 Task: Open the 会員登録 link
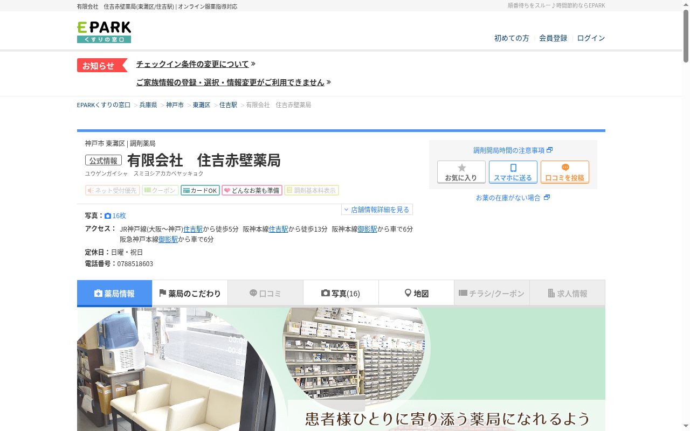[x=553, y=38]
